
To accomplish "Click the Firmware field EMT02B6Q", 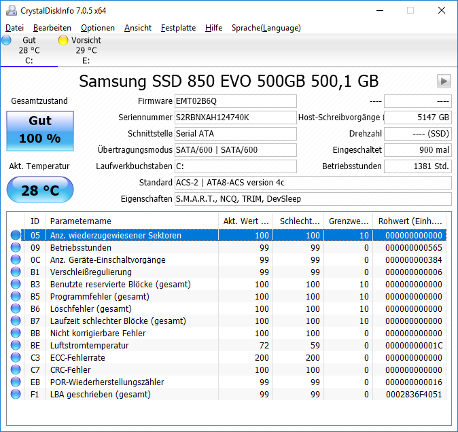I will click(x=236, y=101).
